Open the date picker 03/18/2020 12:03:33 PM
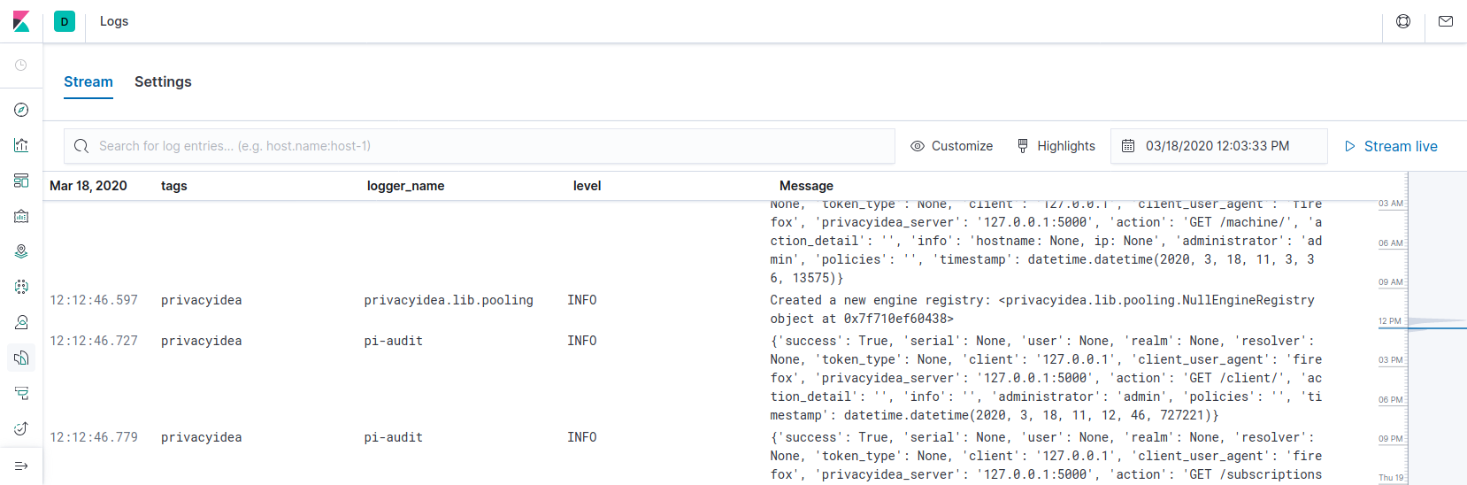 click(x=1218, y=146)
